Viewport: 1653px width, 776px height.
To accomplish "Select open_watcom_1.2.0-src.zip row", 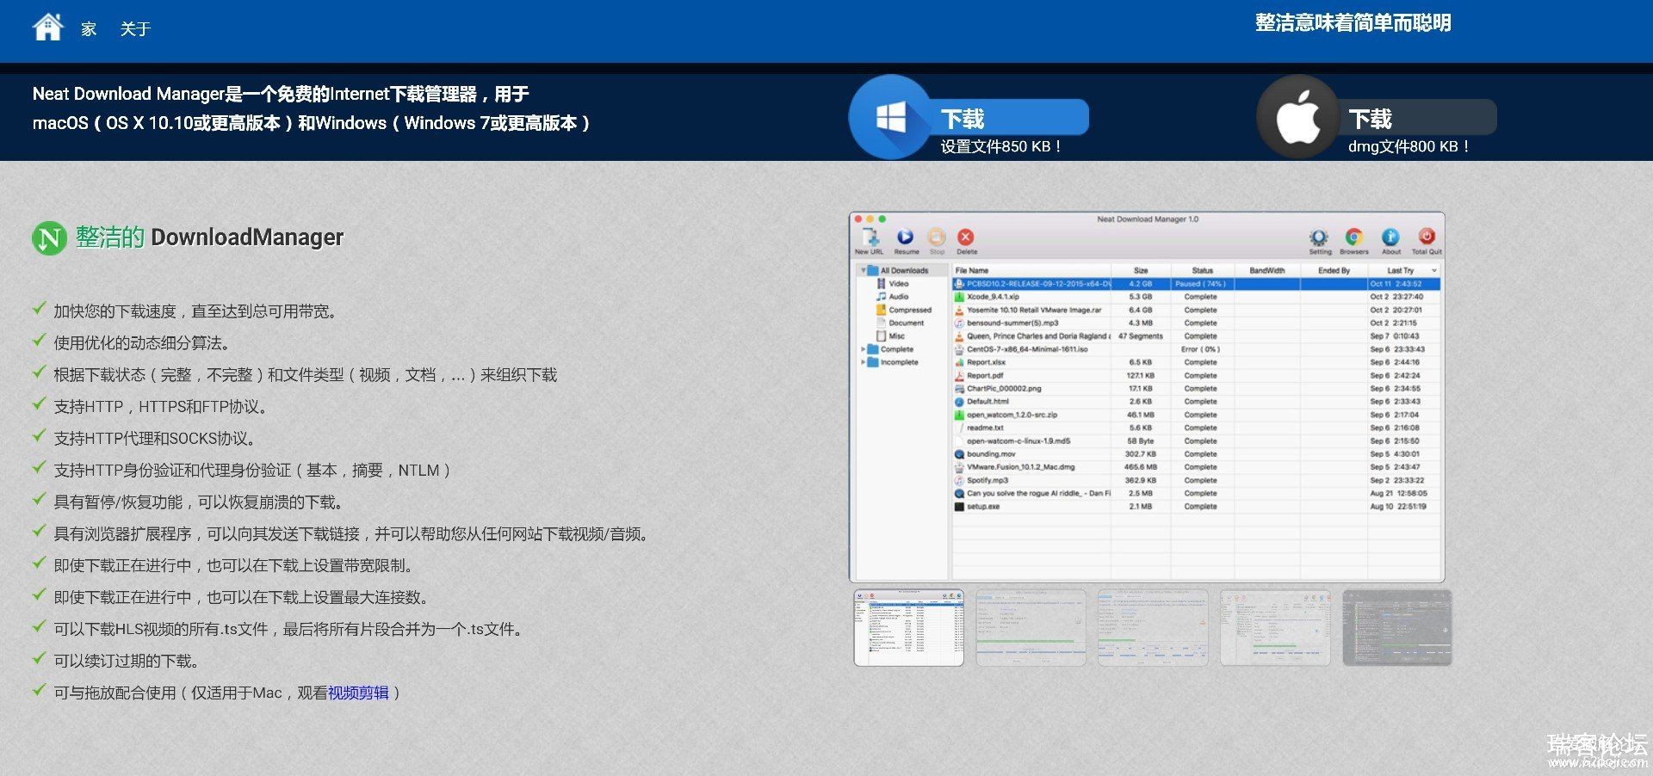I will pyautogui.click(x=1196, y=415).
